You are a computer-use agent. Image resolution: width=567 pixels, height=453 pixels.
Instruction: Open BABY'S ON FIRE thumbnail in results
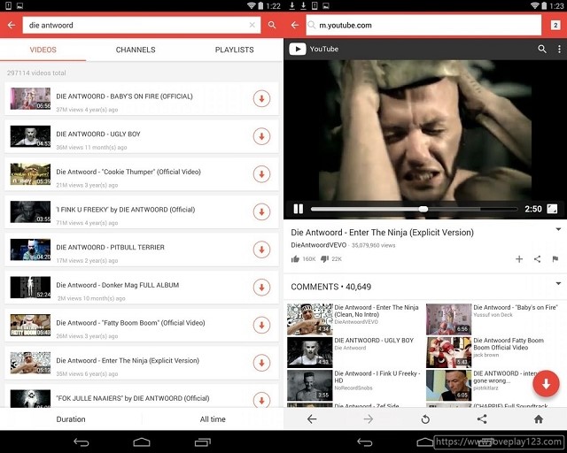[x=30, y=98]
